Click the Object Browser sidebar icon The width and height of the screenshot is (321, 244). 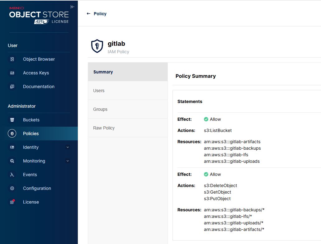click(12, 59)
